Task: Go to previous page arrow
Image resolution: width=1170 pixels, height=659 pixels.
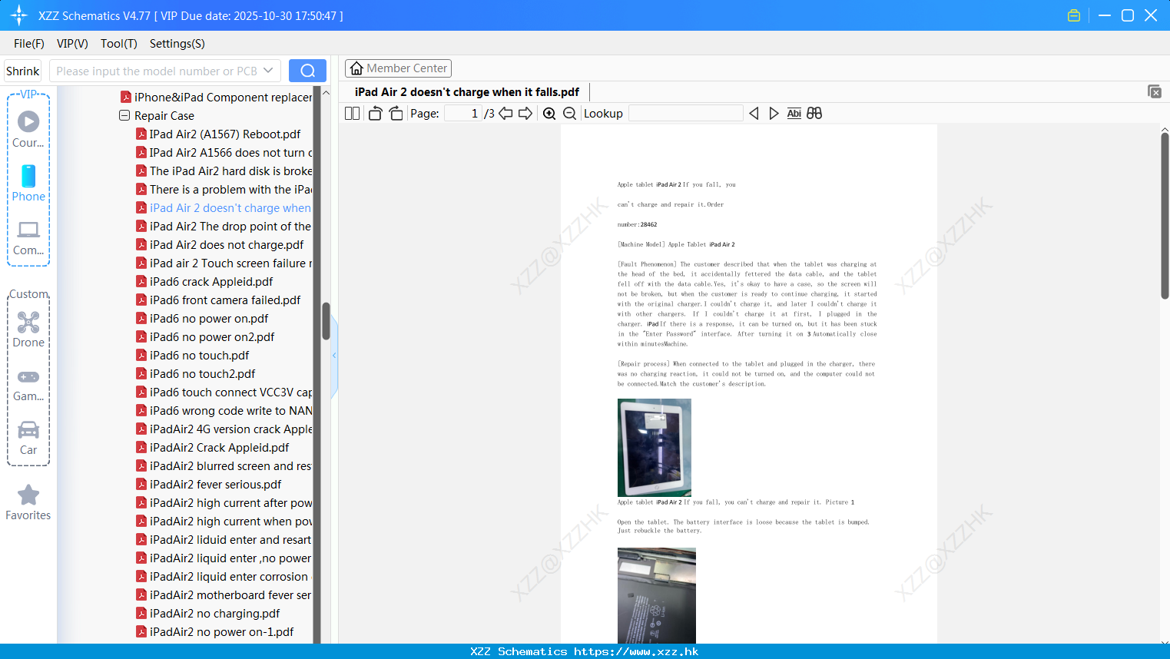Action: click(x=505, y=114)
